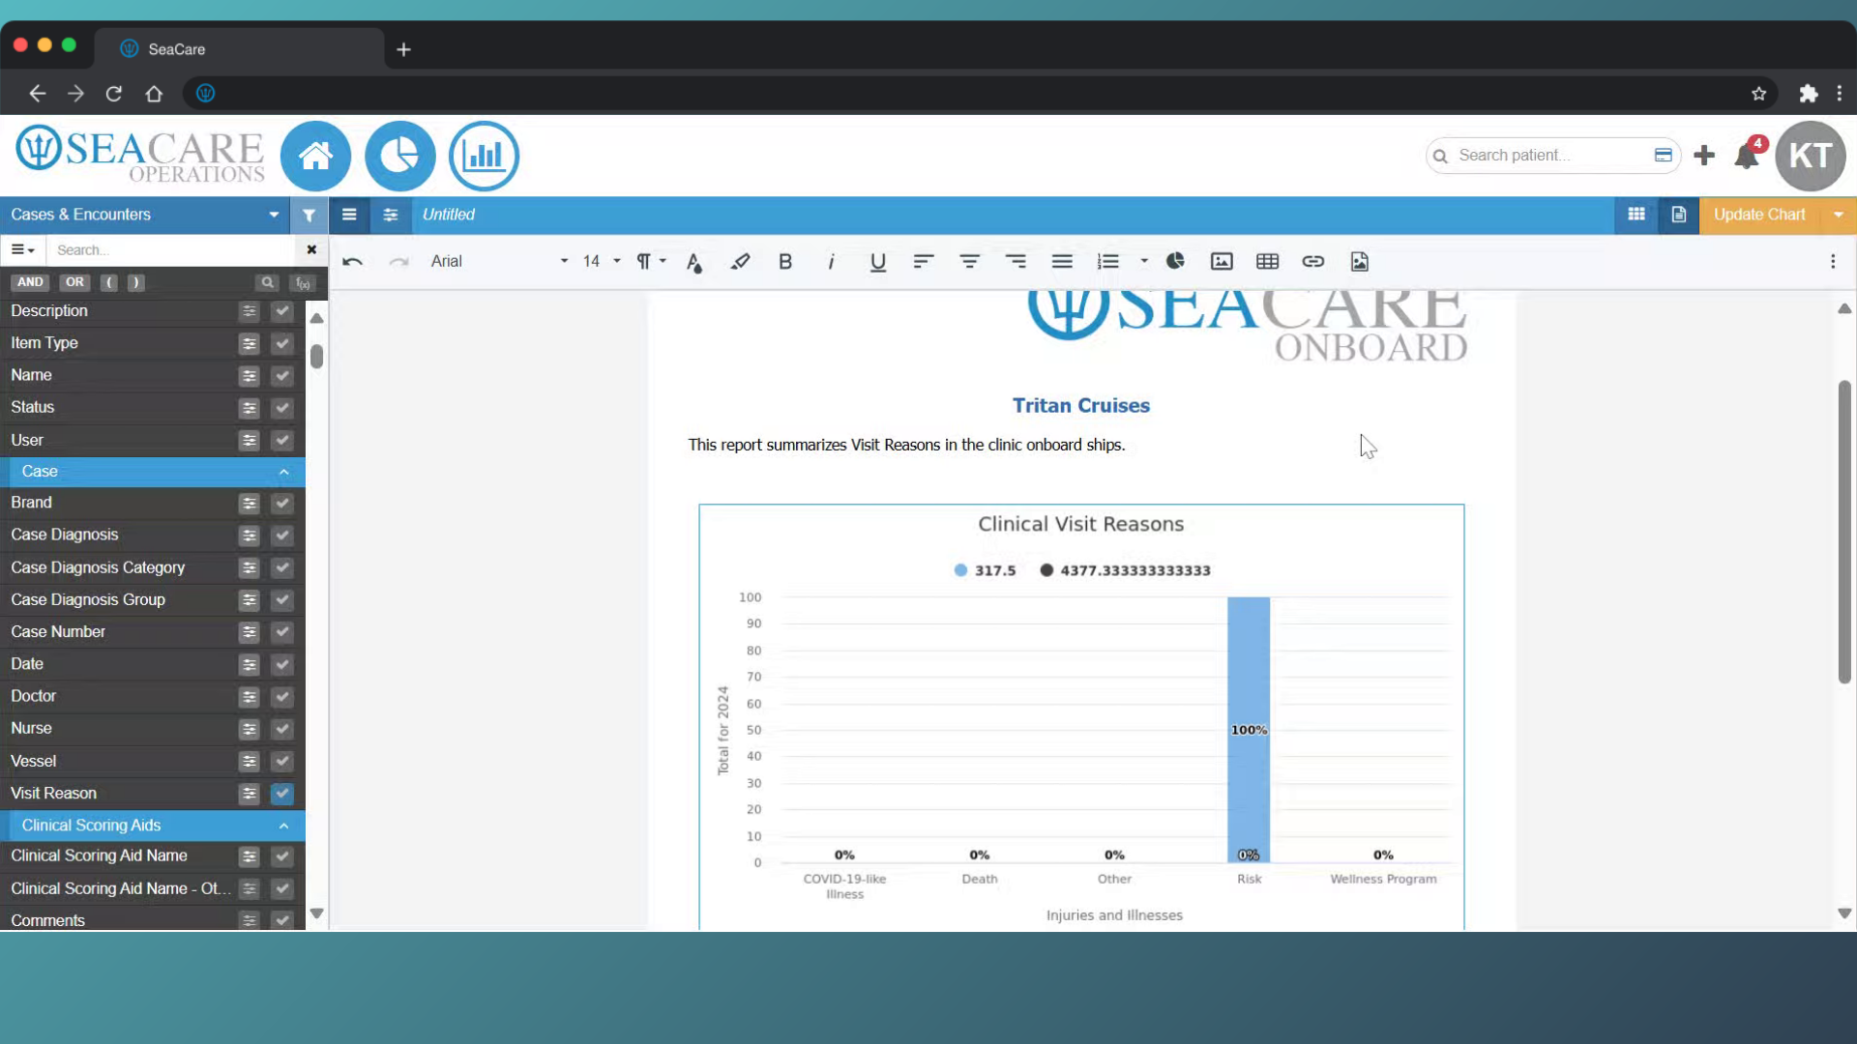Toggle the Vessel checkbox

[x=282, y=762]
